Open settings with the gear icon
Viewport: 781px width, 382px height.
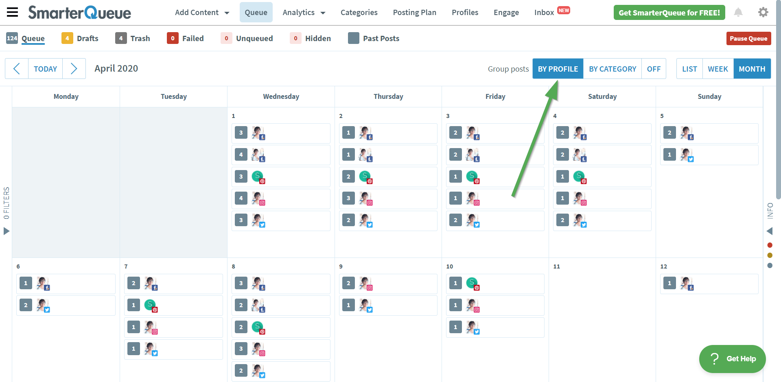[x=763, y=12]
